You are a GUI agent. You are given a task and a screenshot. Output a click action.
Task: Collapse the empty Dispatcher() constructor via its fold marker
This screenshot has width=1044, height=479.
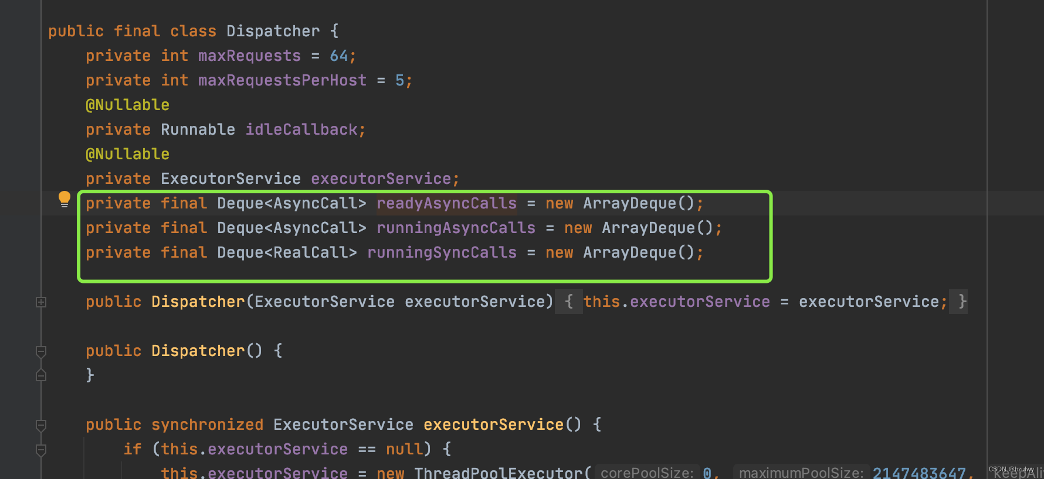tap(41, 351)
